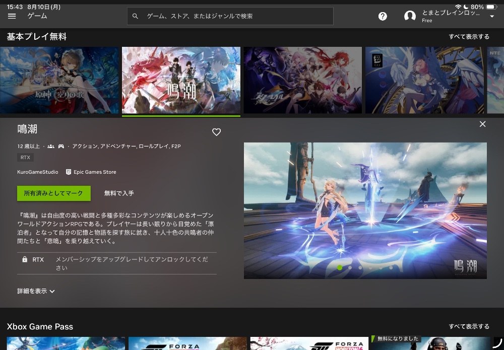Open the 無料になりました game thumbnail

431,343
